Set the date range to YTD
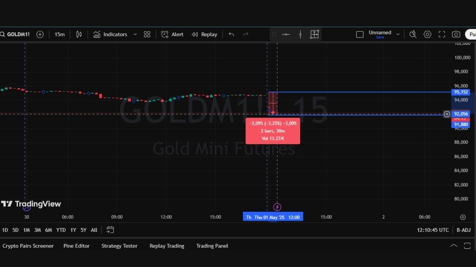The image size is (476, 267). (x=61, y=230)
